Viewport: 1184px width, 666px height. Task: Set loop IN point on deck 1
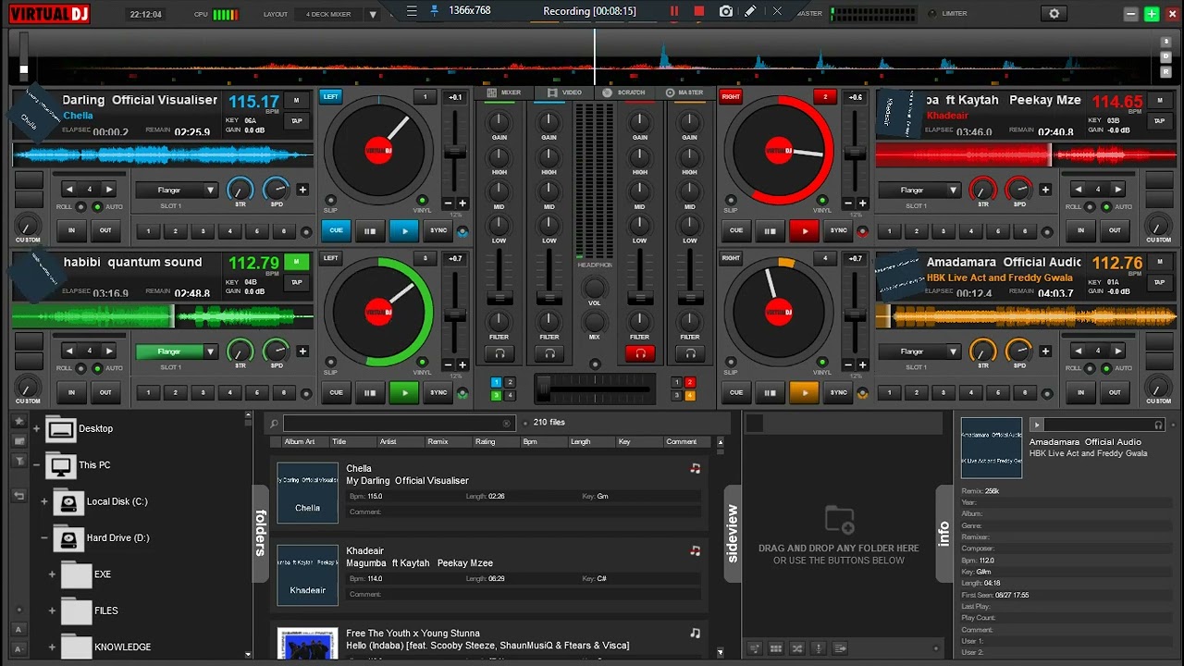click(71, 230)
